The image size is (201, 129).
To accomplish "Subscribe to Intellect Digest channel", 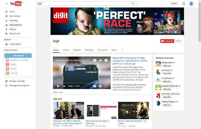I will click(x=167, y=105).
